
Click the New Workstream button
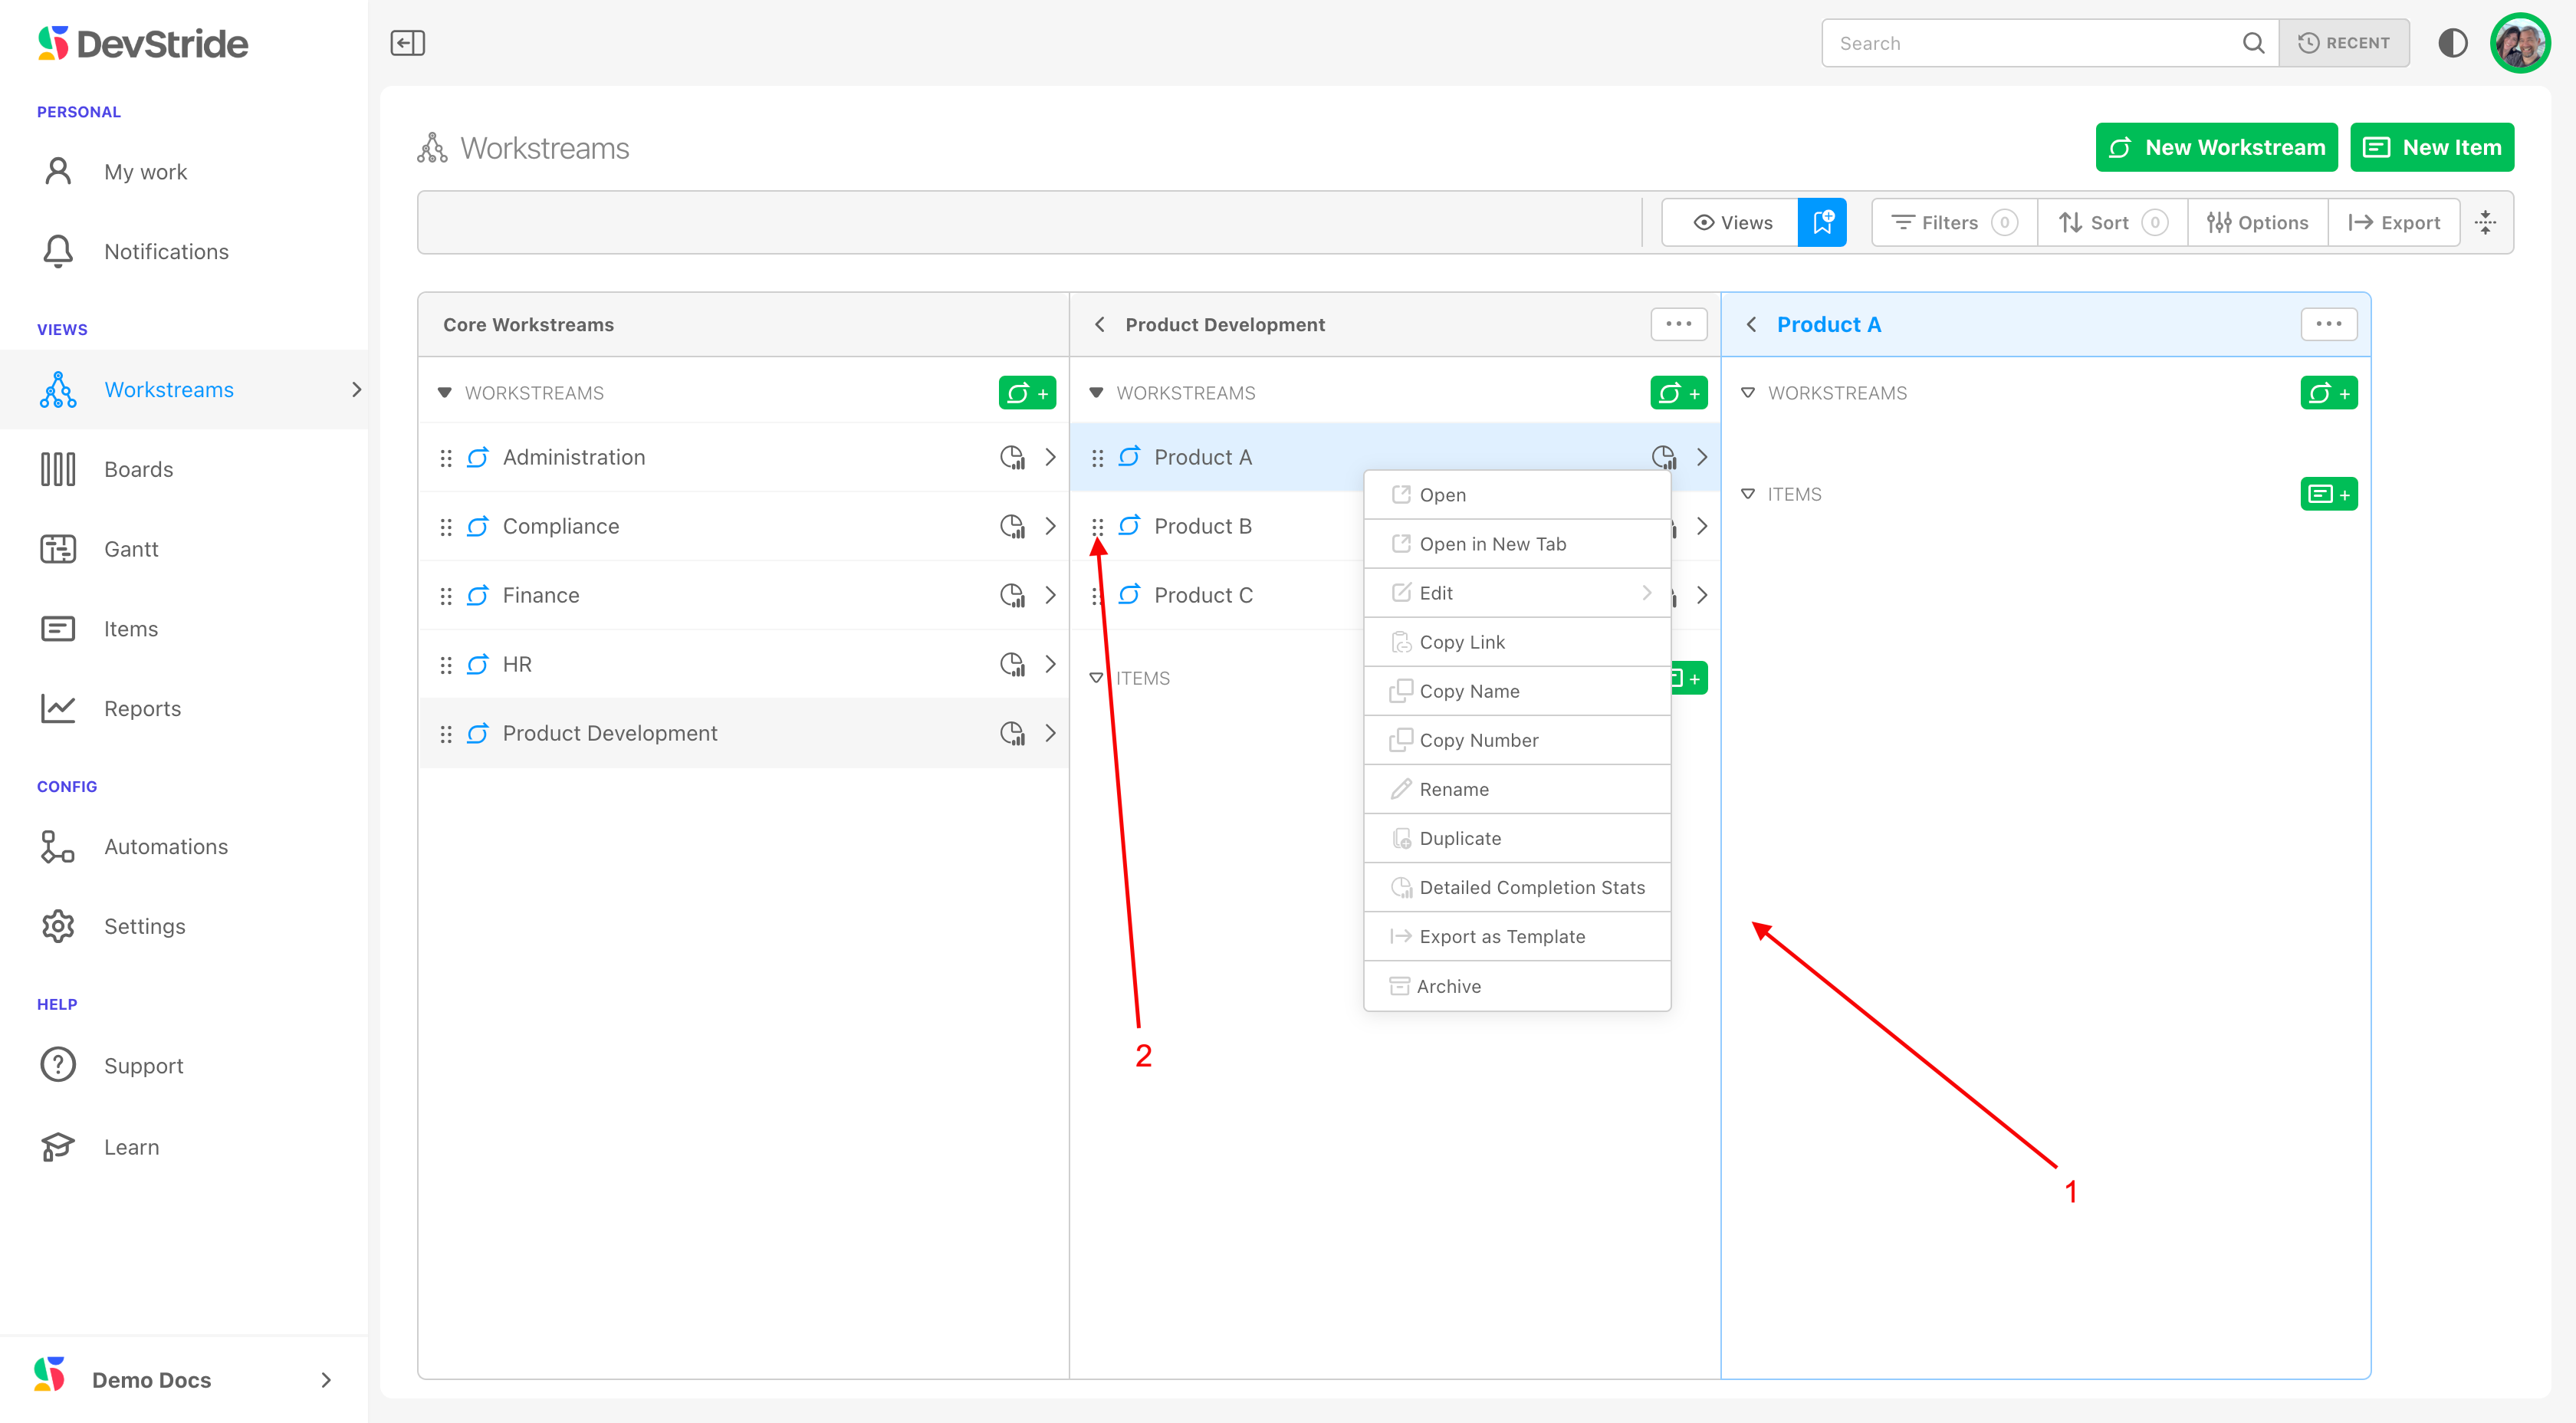2216,147
